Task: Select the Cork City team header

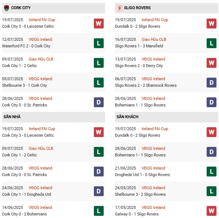Action: tap(21, 8)
